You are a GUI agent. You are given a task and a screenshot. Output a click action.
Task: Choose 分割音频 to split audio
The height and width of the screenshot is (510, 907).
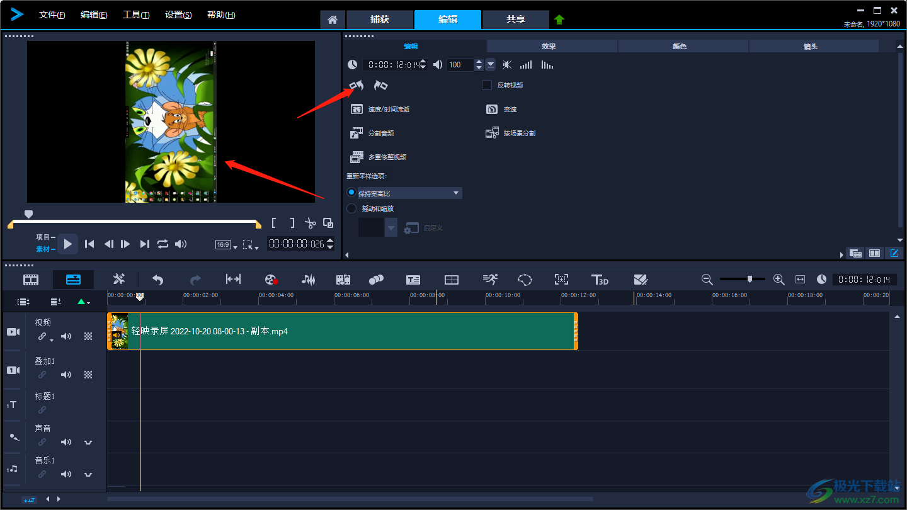[x=372, y=133]
